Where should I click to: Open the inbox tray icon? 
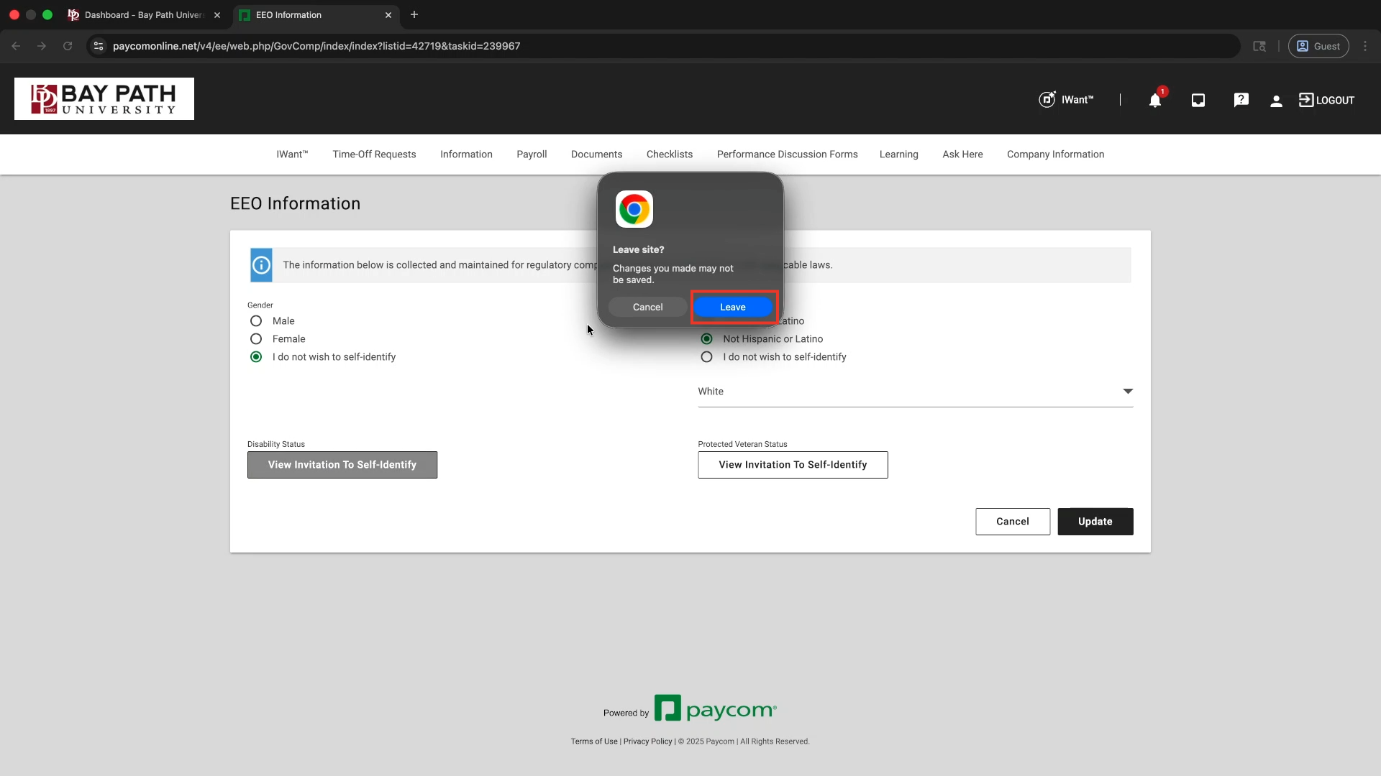click(x=1198, y=101)
